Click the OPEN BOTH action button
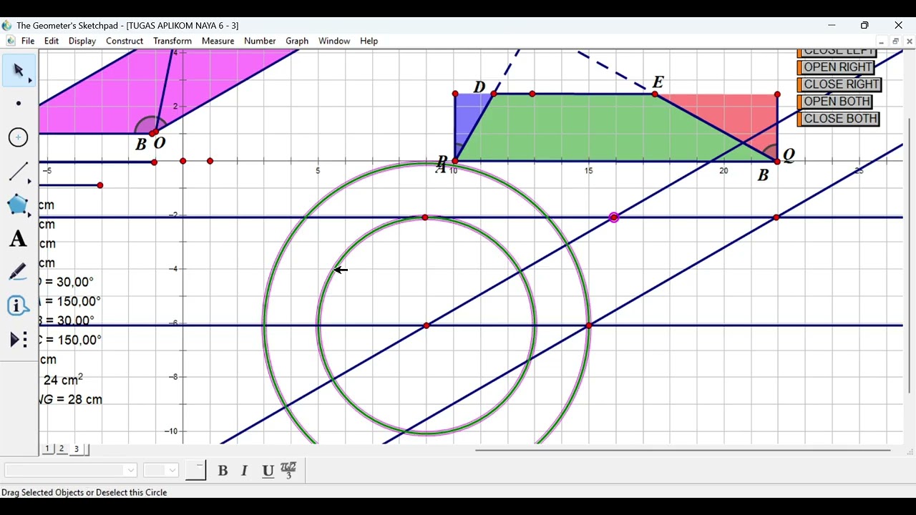This screenshot has height=515, width=916. [x=834, y=102]
